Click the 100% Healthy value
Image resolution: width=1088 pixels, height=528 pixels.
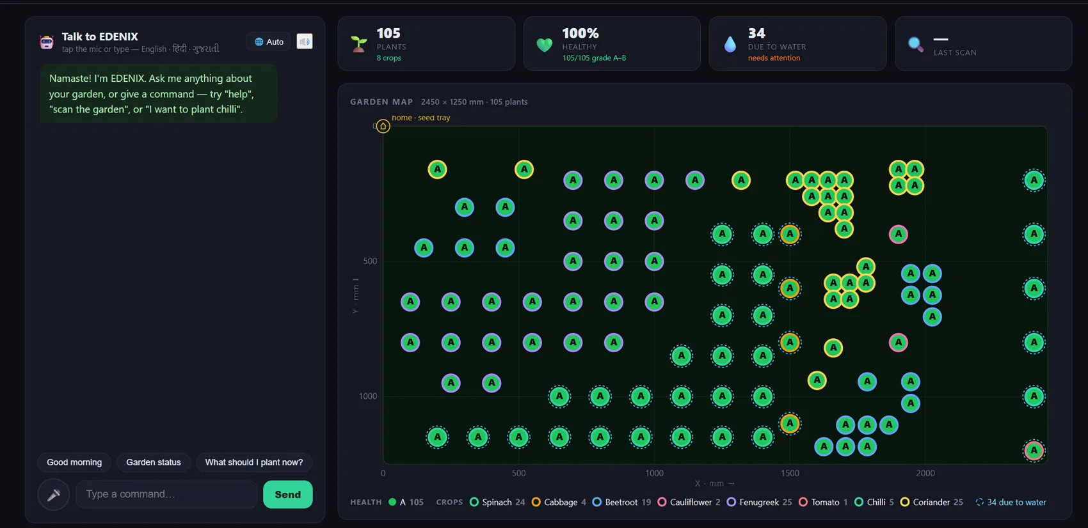580,33
